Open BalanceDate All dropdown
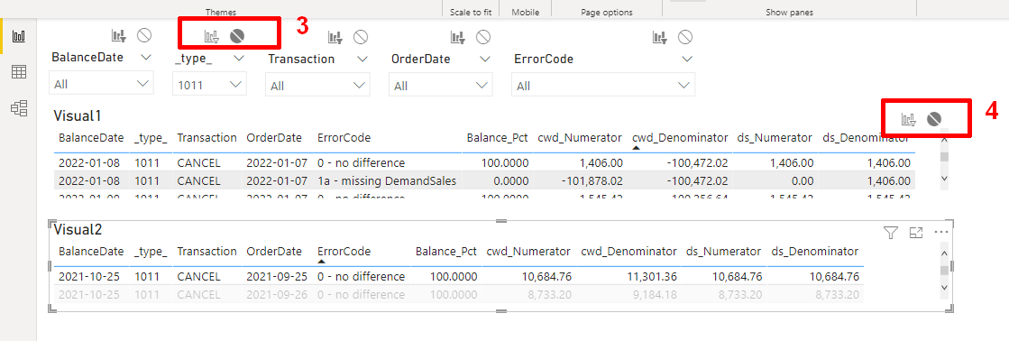This screenshot has height=341, width=1009. coord(102,84)
